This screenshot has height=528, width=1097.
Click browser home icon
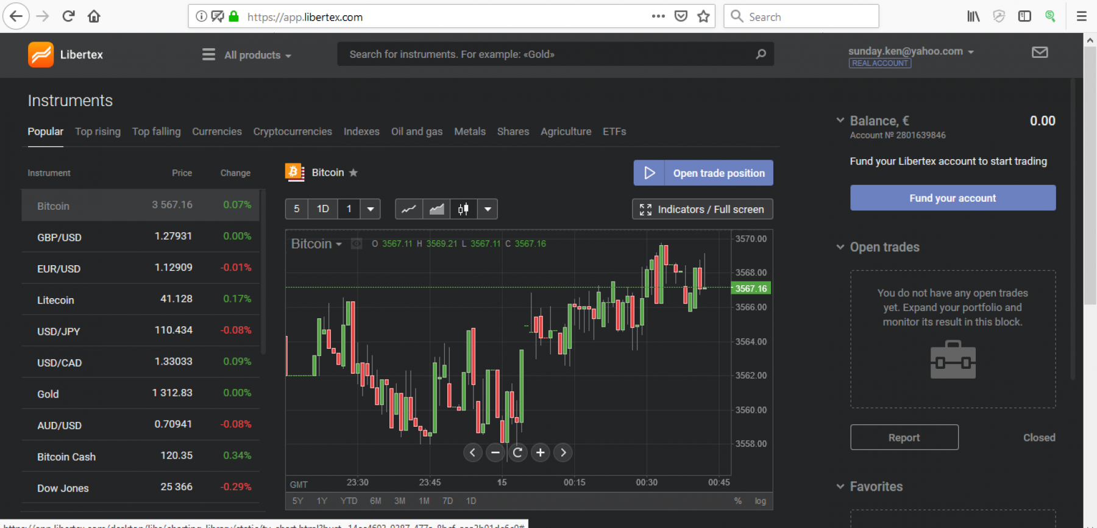point(94,16)
